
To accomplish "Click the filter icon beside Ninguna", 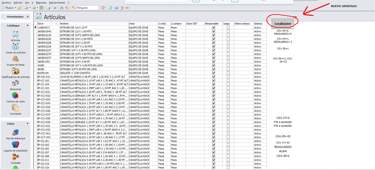I will [74, 8].
